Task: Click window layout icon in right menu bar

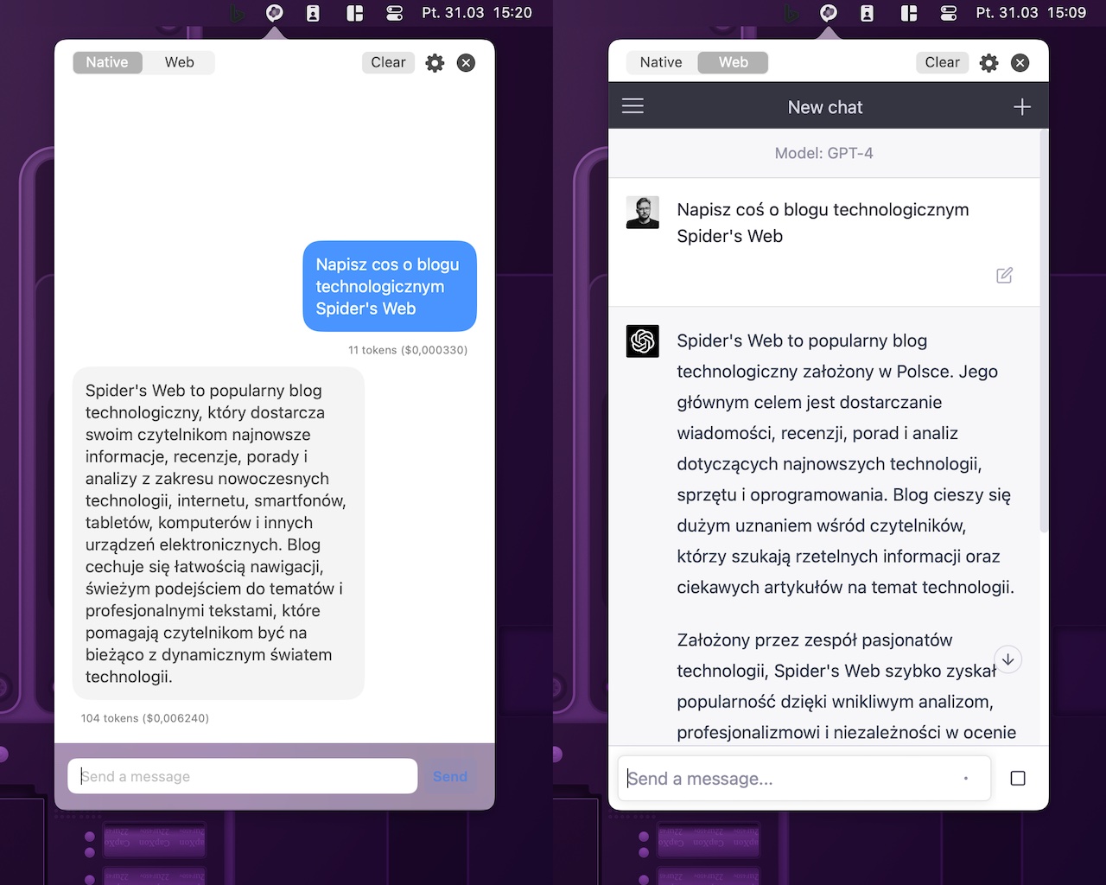Action: (908, 13)
